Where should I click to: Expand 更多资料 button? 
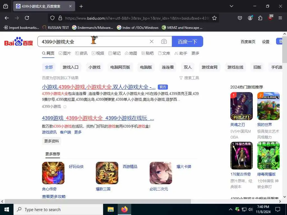click(x=52, y=141)
